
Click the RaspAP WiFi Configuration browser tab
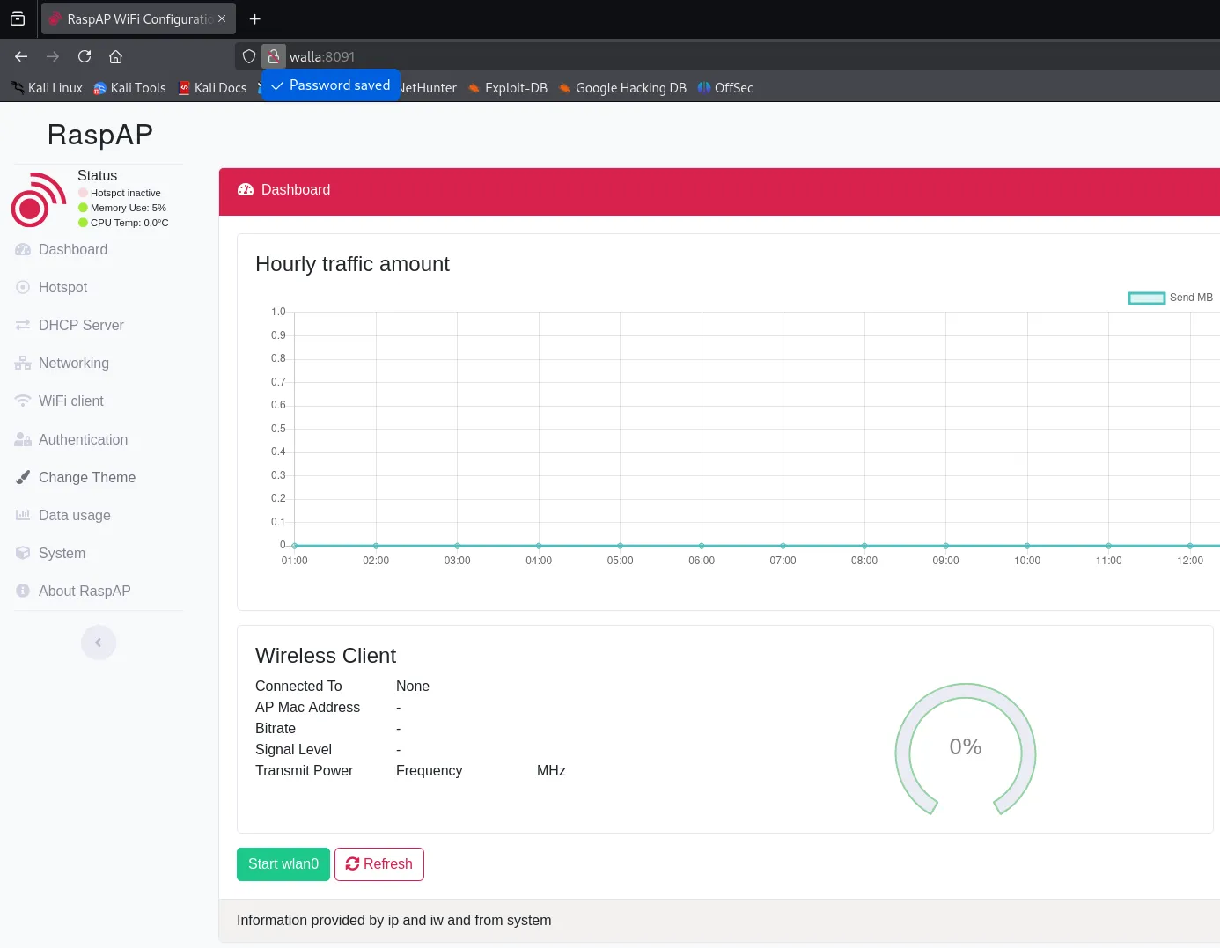pyautogui.click(x=137, y=18)
